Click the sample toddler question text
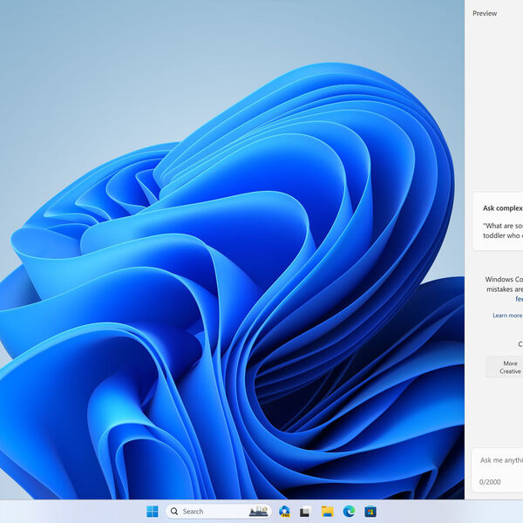Screen dimensions: 523x523 click(503, 230)
